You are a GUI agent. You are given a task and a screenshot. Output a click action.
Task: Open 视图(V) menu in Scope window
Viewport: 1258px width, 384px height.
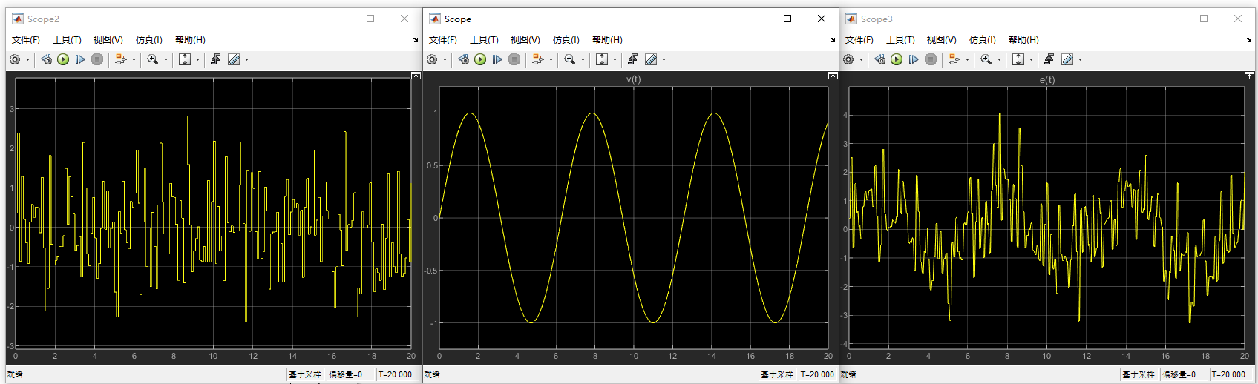click(x=525, y=40)
